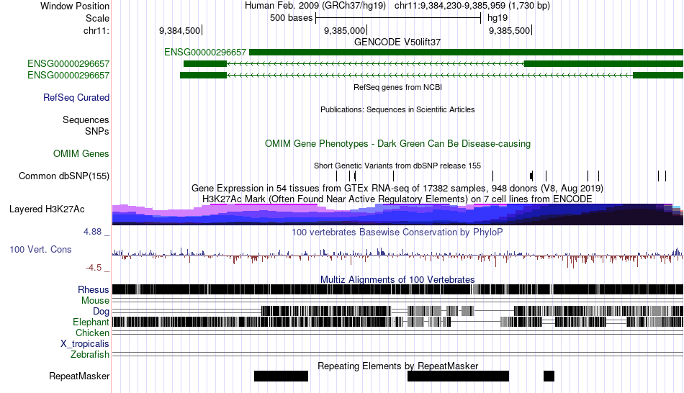Select the X_tropicalis alignment label
This screenshot has height=393, width=684.
pos(85,343)
